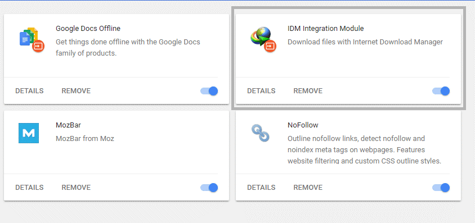REMOVE the MozBar extension

76,188
